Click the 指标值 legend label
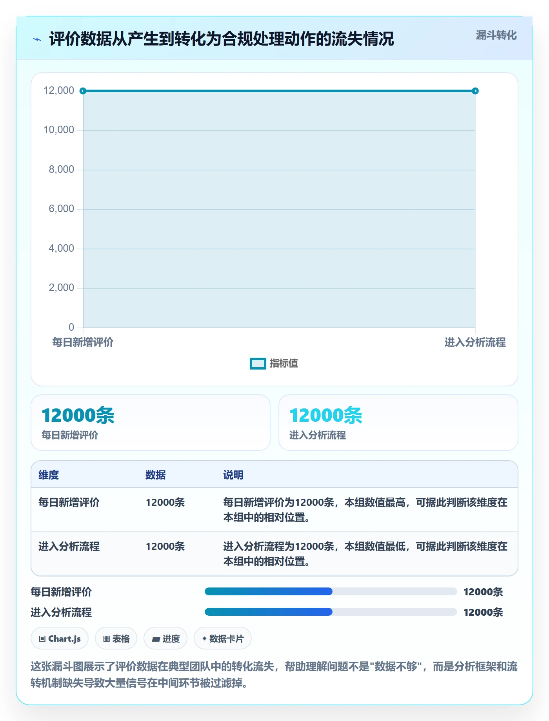This screenshot has width=549, height=721. click(284, 364)
